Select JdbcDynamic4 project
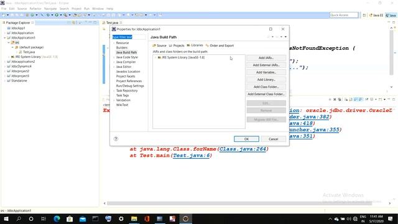This screenshot has height=224, width=398. (x=21, y=67)
